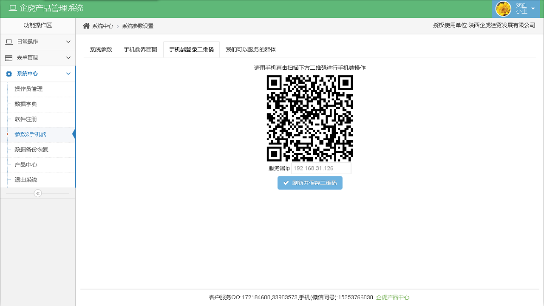
Task: Open the 企虎产品中心 link in the footer
Action: pyautogui.click(x=393, y=298)
